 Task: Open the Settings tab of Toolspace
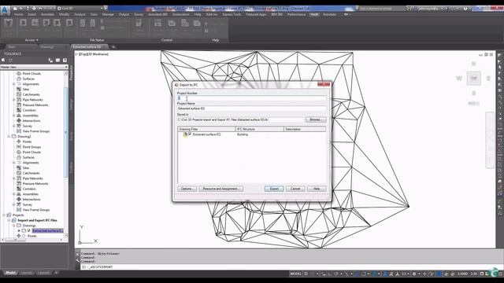click(72, 105)
